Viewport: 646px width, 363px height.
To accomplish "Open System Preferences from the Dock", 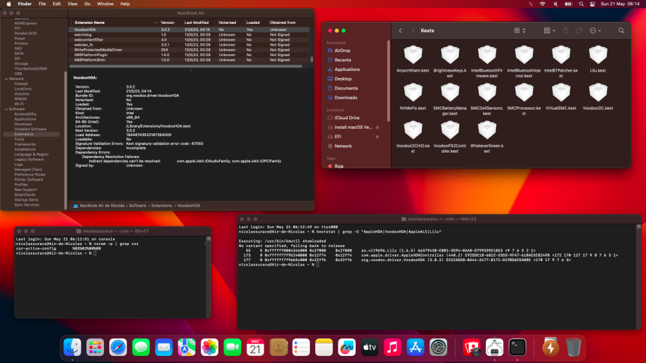I will coord(439,348).
